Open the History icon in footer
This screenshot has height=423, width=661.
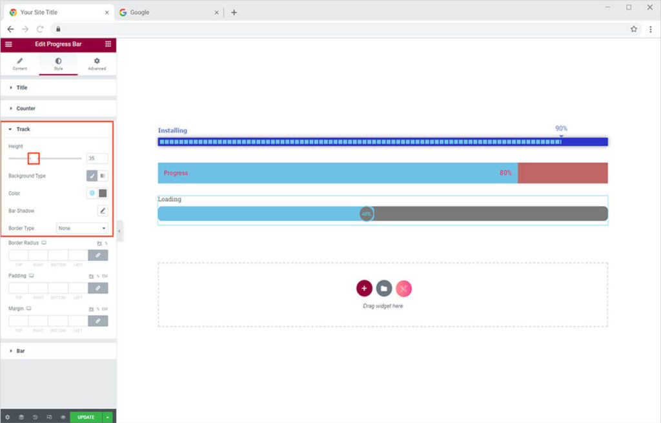[x=35, y=417]
